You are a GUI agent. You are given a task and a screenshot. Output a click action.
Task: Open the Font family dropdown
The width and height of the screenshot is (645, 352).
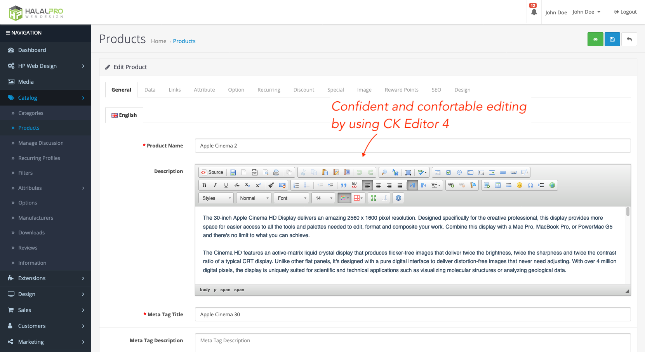click(291, 198)
